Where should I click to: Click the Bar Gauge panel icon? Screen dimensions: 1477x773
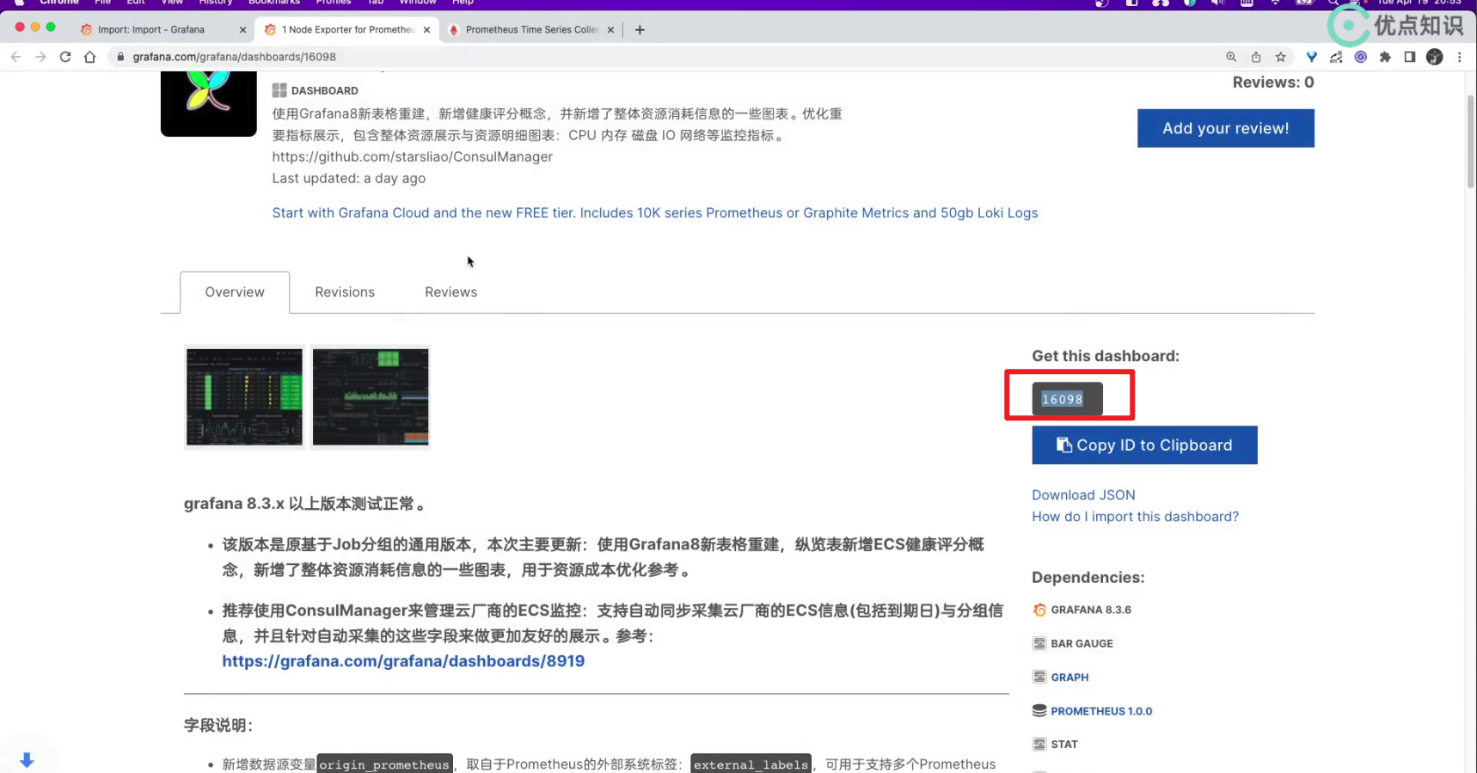tap(1039, 643)
